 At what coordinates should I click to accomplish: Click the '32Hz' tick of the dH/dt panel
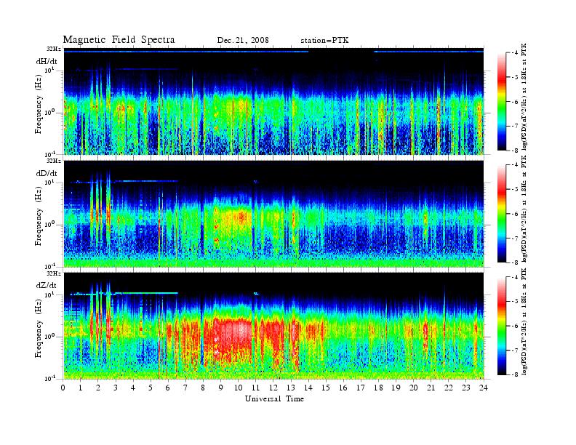[53, 49]
